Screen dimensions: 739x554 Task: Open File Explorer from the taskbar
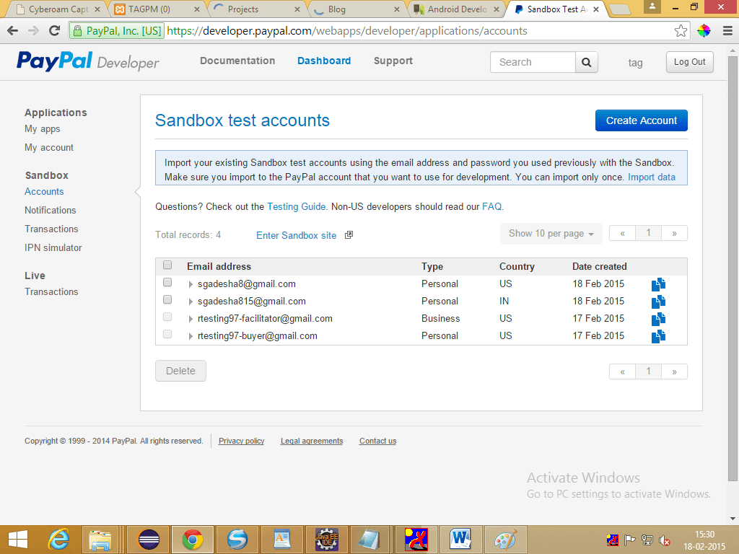pyautogui.click(x=100, y=540)
